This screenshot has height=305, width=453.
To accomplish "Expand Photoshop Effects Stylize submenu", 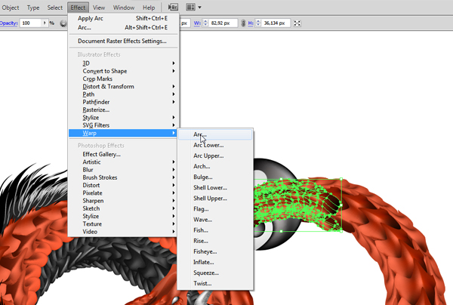I will (123, 216).
